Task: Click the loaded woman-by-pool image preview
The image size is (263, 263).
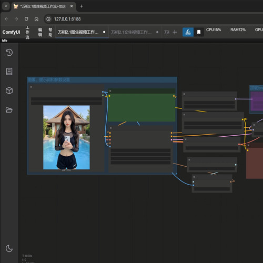Action: pos(66,137)
